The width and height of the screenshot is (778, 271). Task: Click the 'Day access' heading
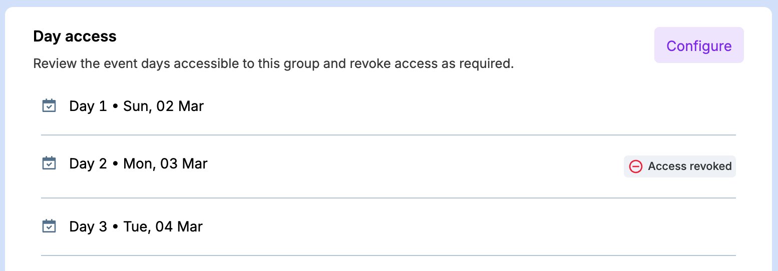coord(75,36)
